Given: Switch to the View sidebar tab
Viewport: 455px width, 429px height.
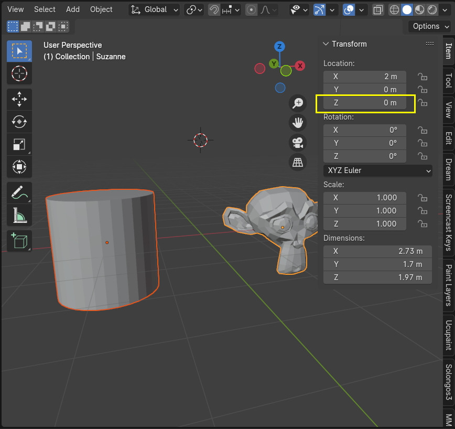Looking at the screenshot, I should click(x=449, y=110).
